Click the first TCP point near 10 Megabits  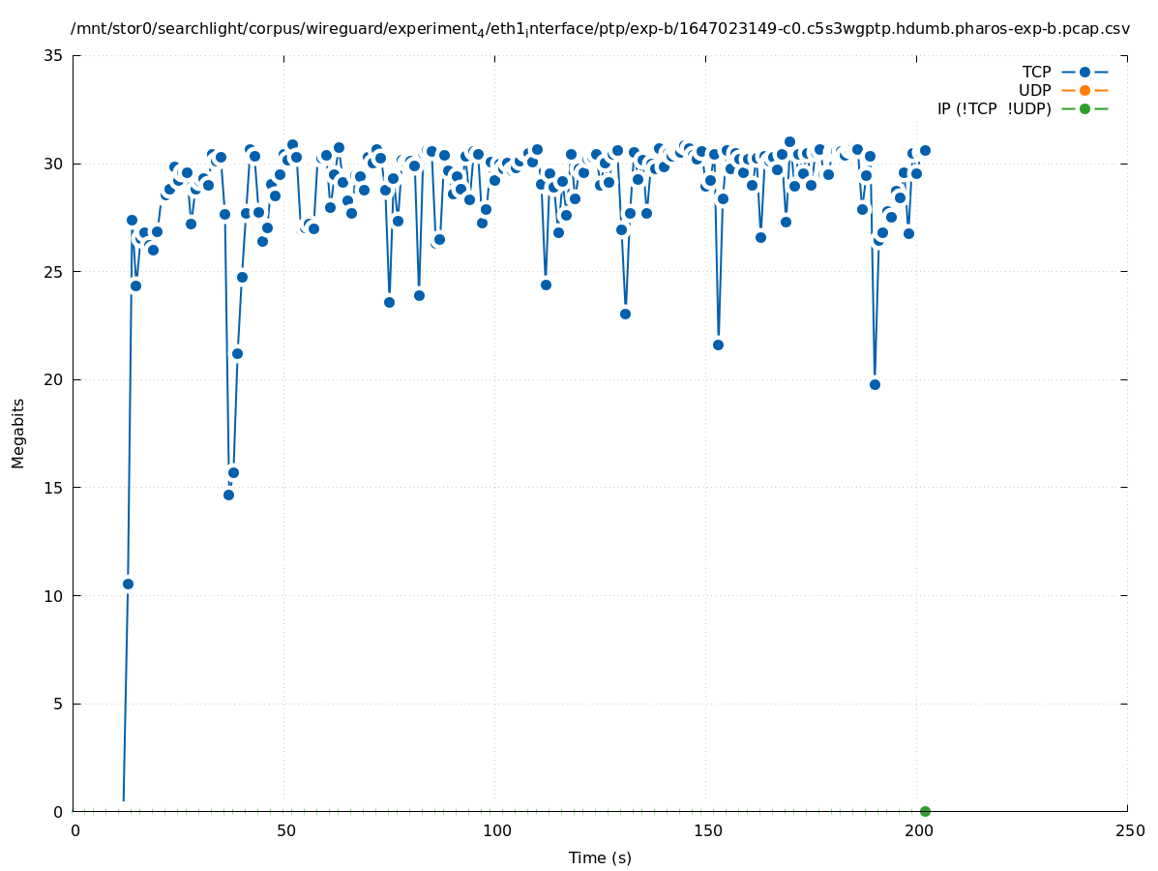128,584
